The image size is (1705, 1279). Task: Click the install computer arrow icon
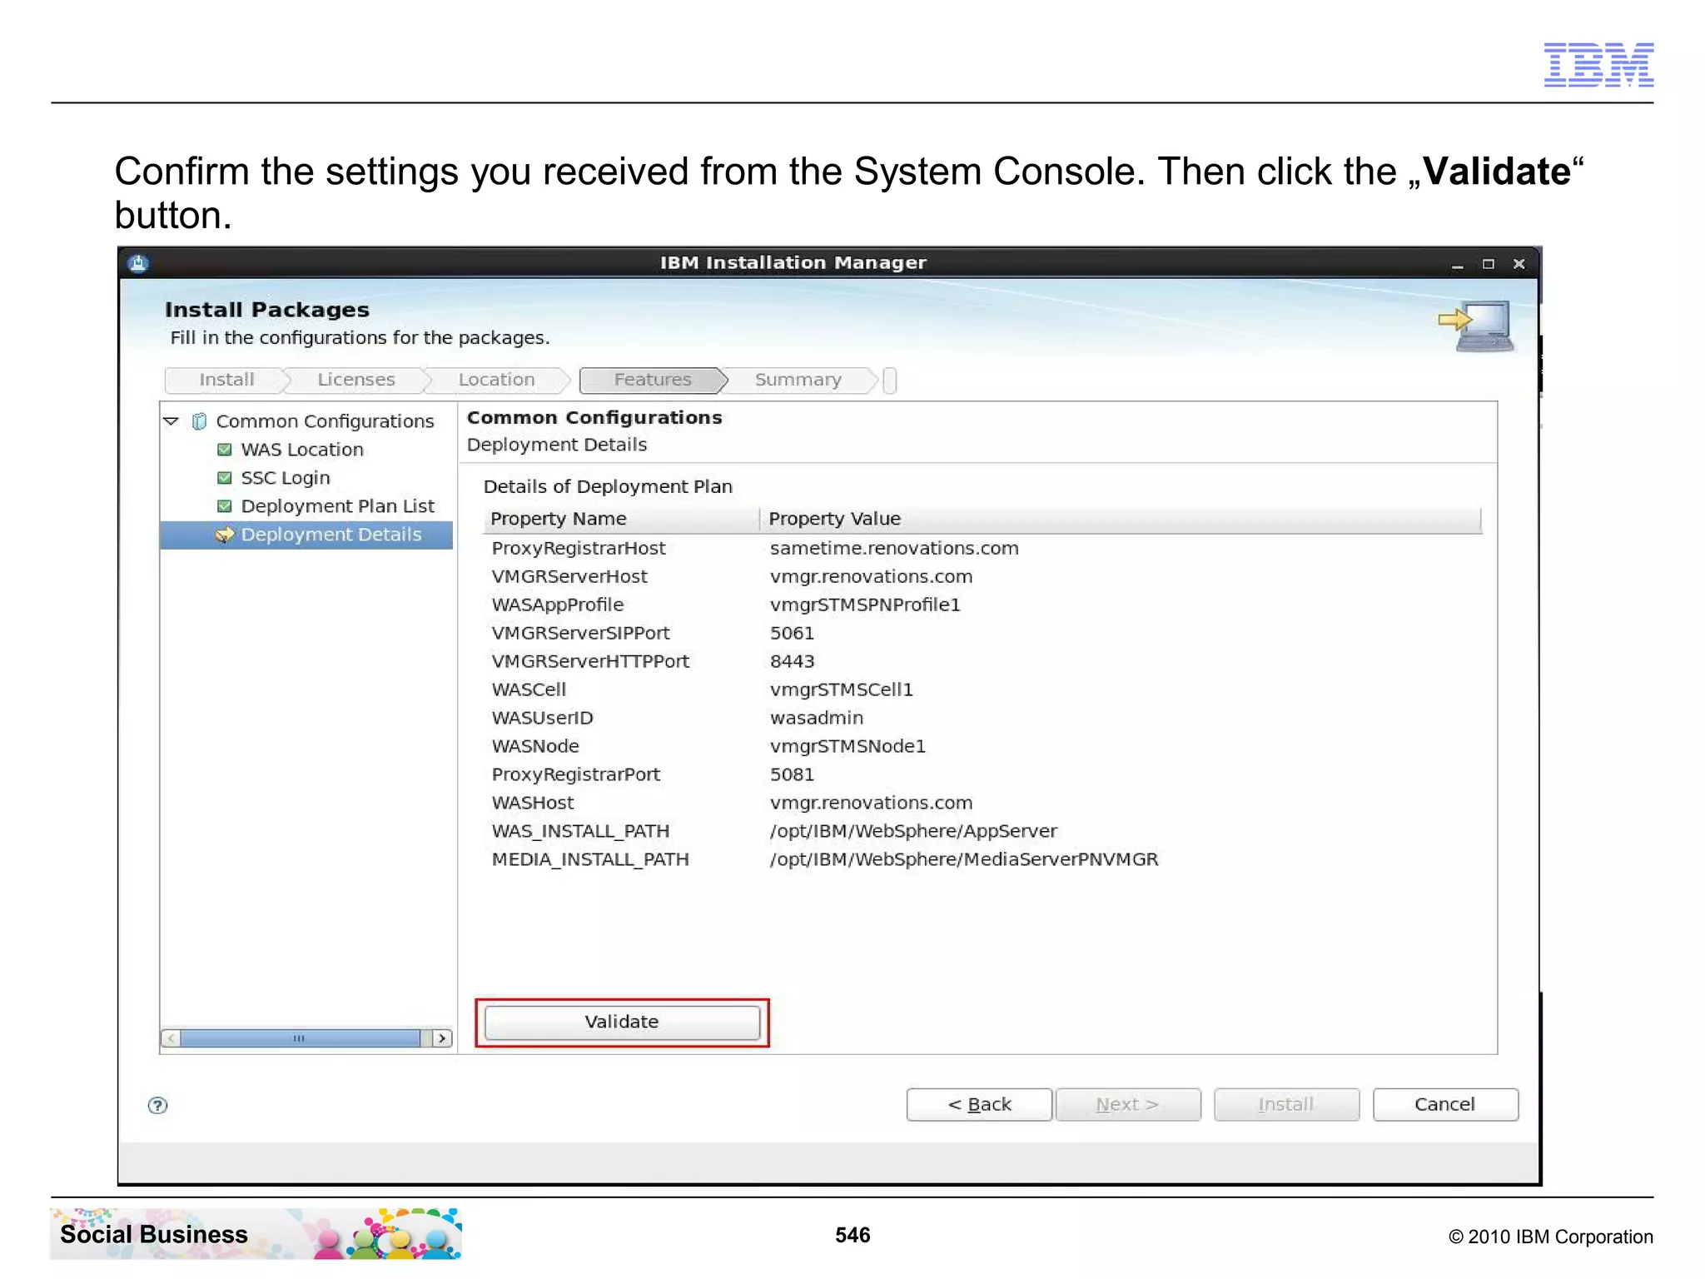point(1475,326)
